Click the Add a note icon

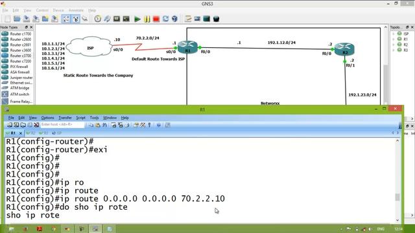(x=188, y=19)
